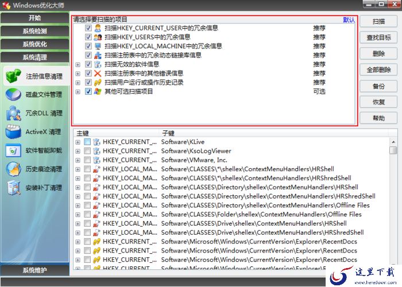Click the 删除 button
Image resolution: width=402 pixels, height=287 pixels.
[378, 54]
